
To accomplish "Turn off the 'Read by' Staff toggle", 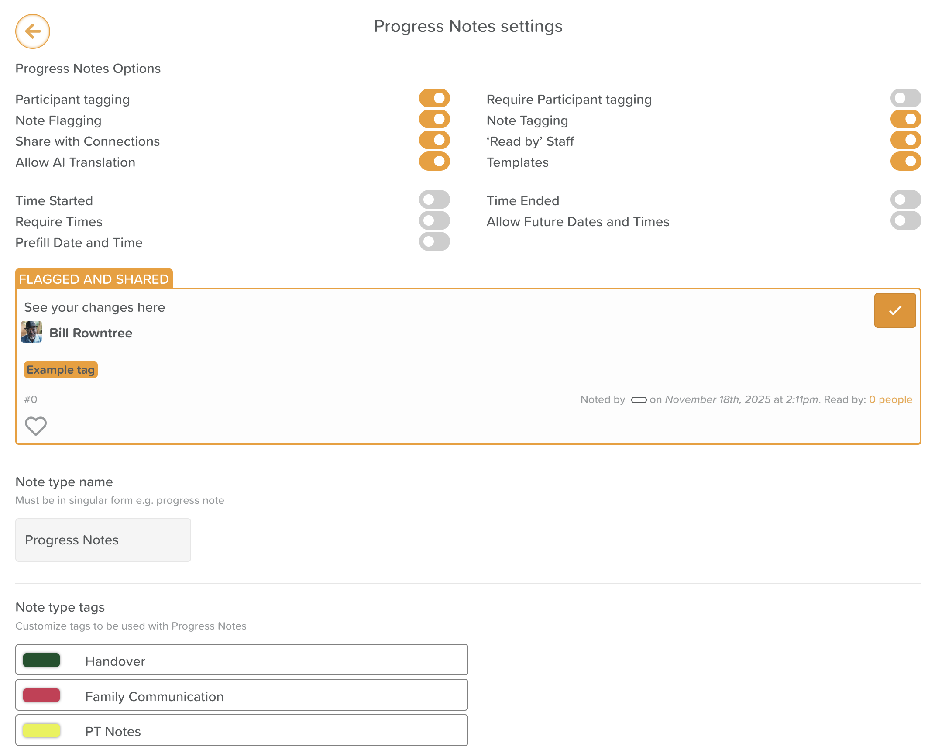I will point(906,140).
